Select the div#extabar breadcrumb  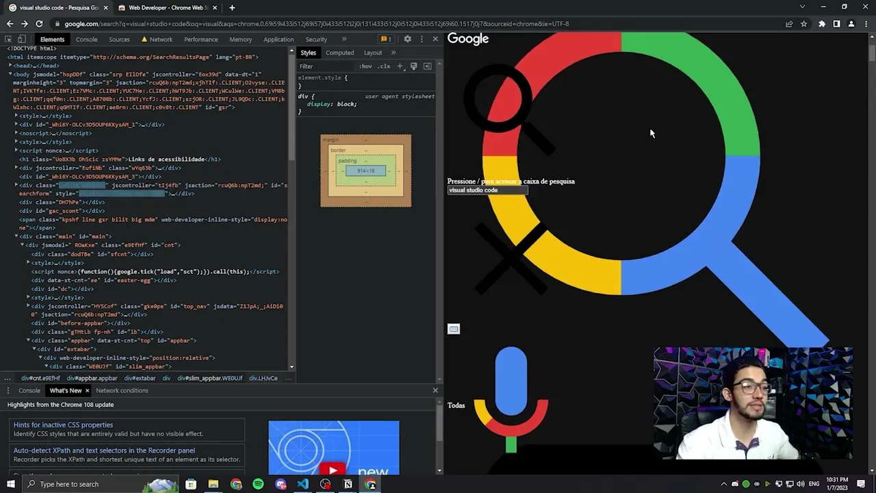(140, 378)
